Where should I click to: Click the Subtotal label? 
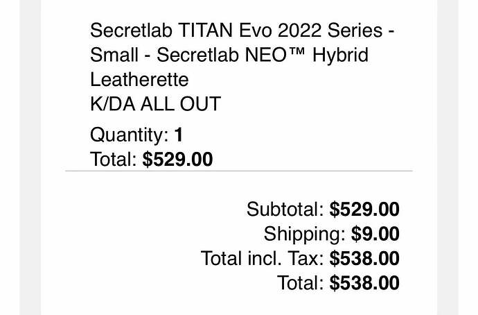285,209
